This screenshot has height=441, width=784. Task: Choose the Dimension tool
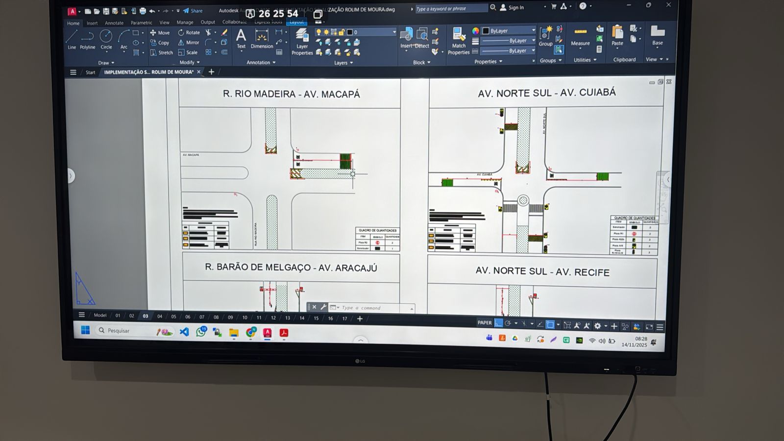pos(262,38)
